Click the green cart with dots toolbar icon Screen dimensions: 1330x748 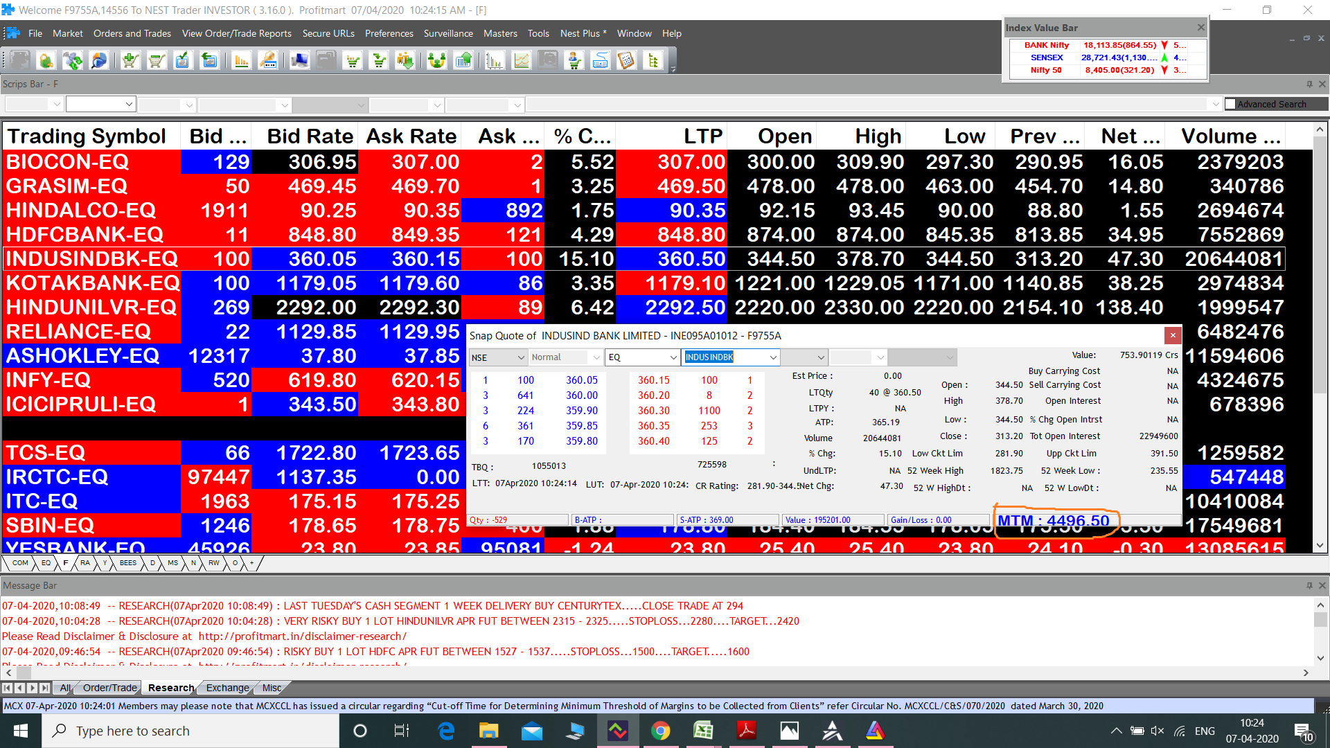pyautogui.click(x=353, y=61)
